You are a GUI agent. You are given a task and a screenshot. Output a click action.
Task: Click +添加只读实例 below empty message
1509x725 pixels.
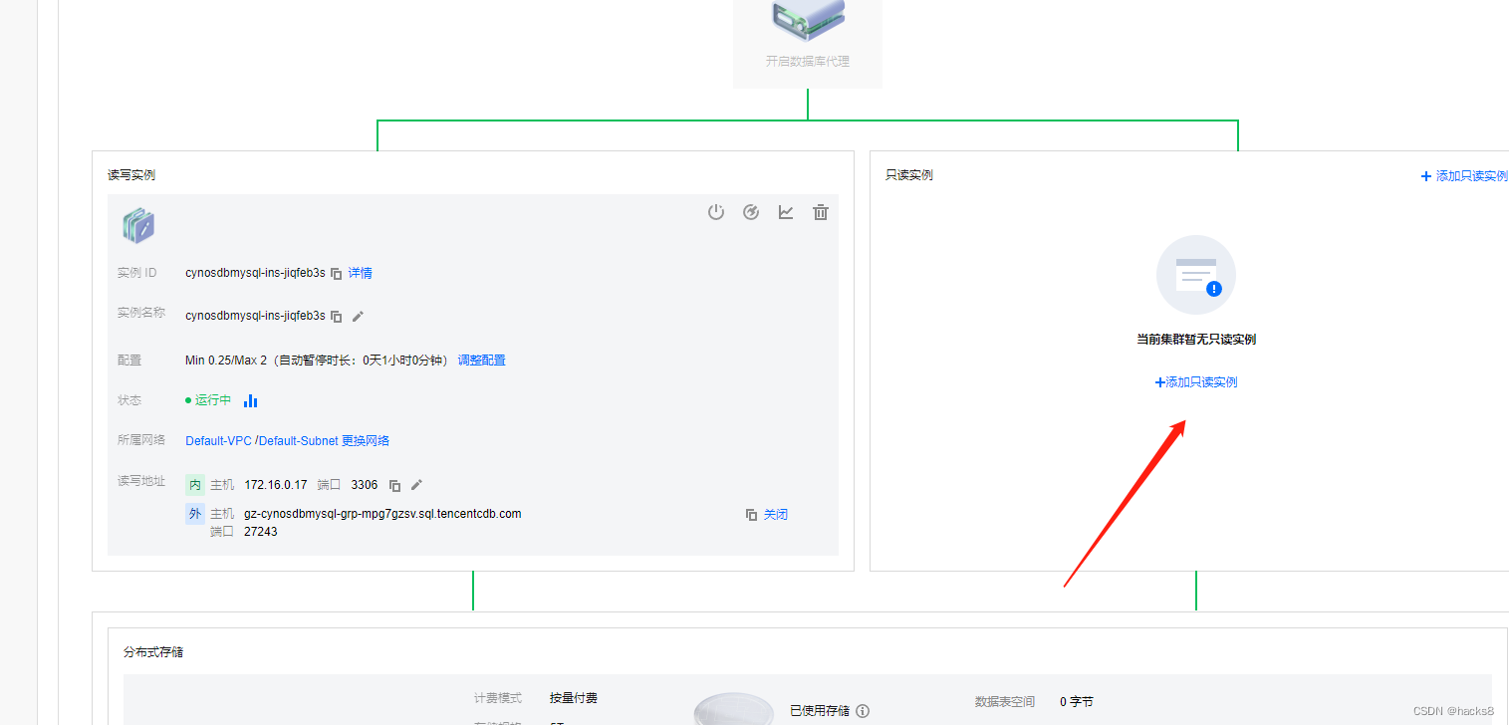click(x=1196, y=382)
